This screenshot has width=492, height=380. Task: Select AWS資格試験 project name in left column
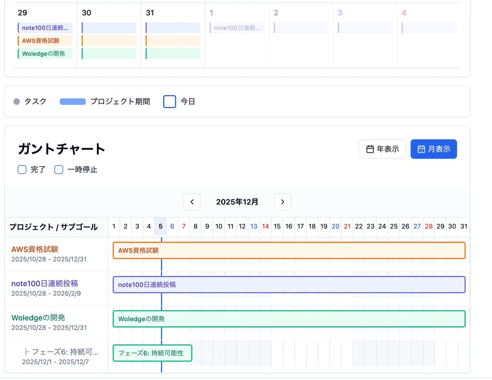click(35, 249)
